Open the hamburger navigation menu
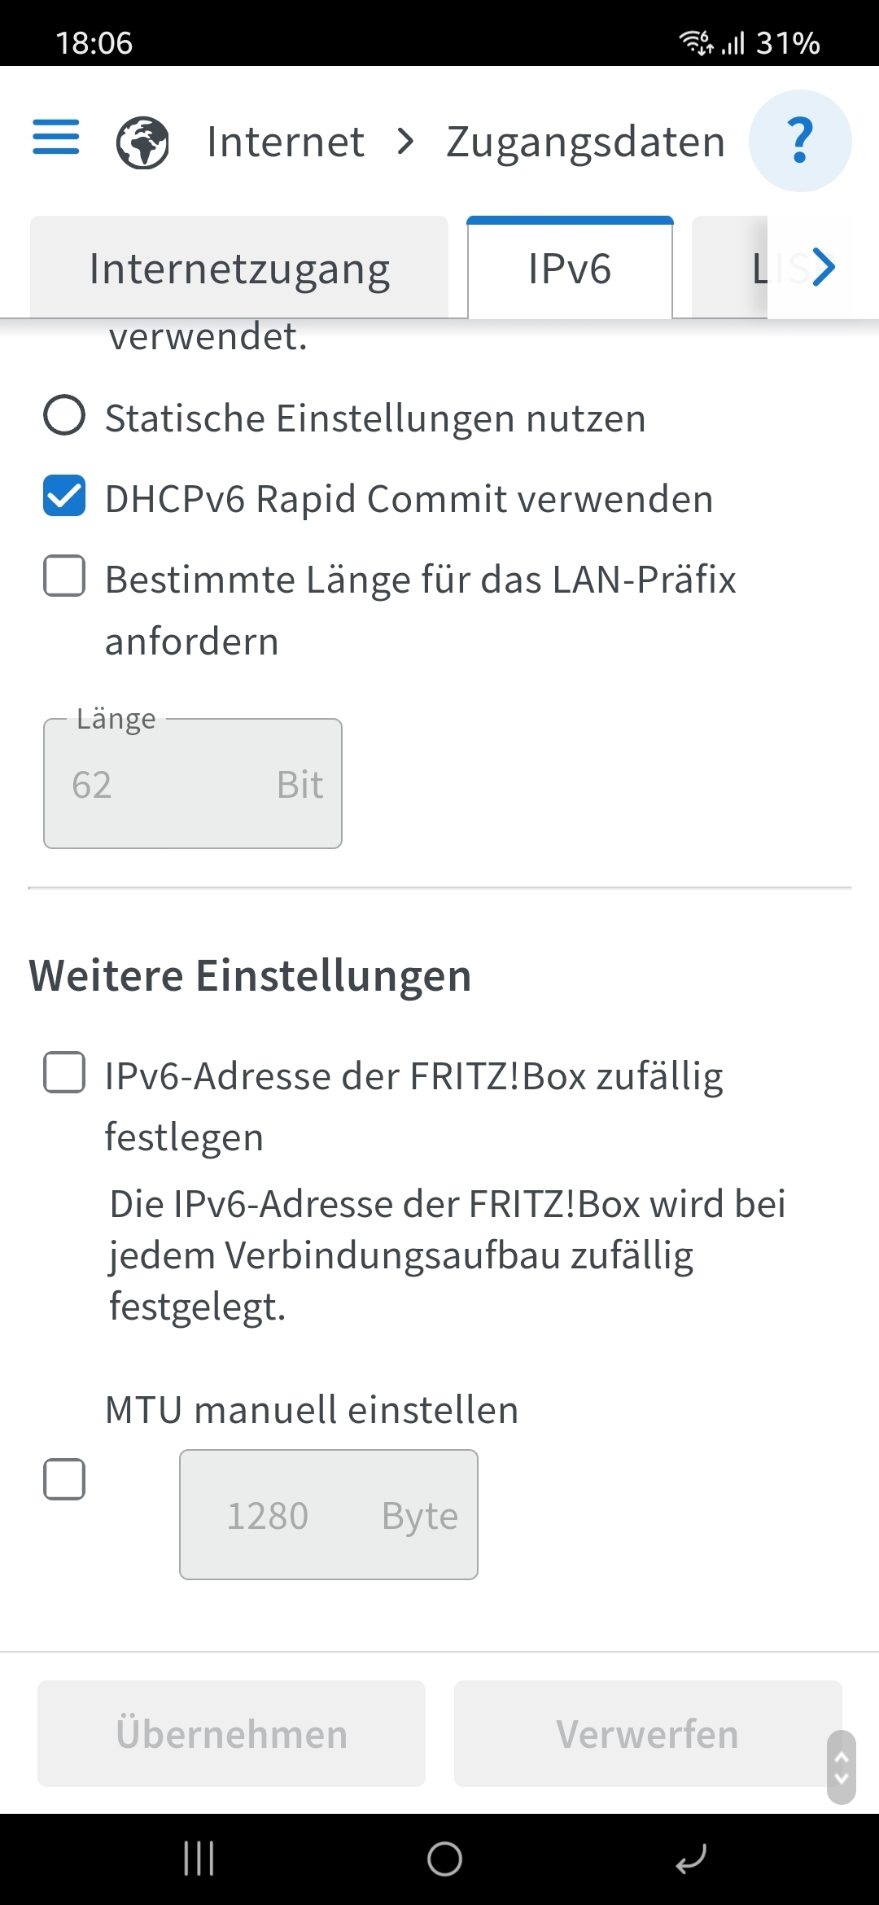Screen dimensions: 879x1905 coord(55,137)
